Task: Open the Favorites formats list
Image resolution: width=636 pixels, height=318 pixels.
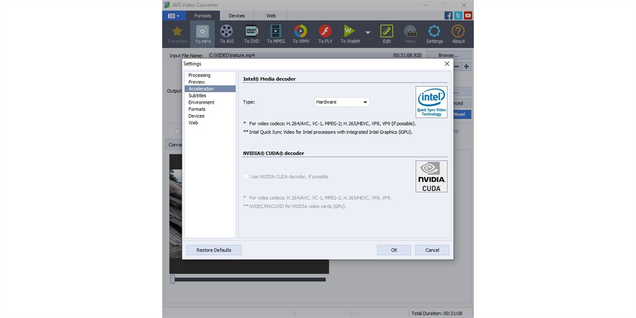Action: 177,33
